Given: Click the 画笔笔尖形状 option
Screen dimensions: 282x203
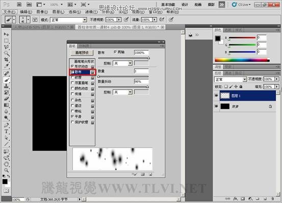Looking at the screenshot, I should point(84,62).
